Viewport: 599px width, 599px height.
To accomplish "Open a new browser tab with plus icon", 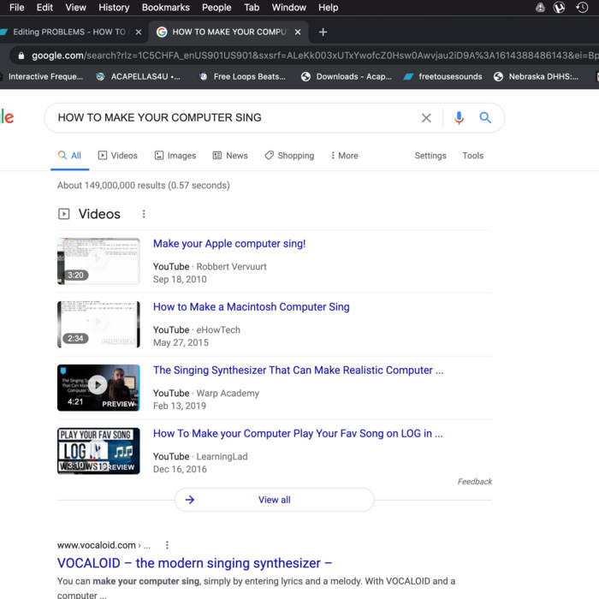I will (323, 33).
